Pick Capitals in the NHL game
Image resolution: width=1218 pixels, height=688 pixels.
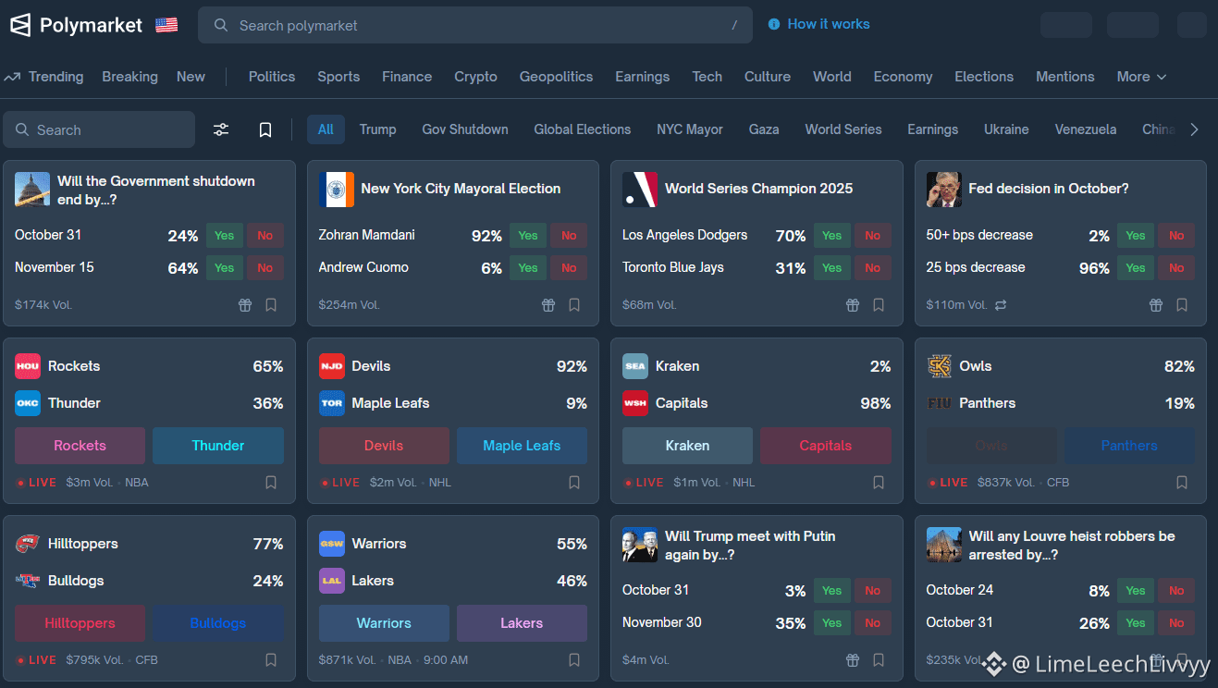point(826,446)
